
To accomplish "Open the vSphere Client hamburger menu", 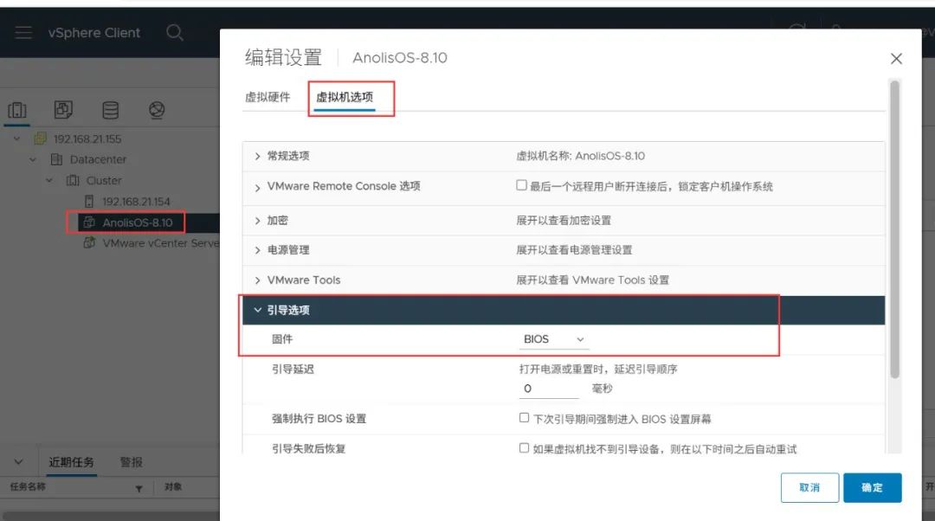I will [23, 32].
